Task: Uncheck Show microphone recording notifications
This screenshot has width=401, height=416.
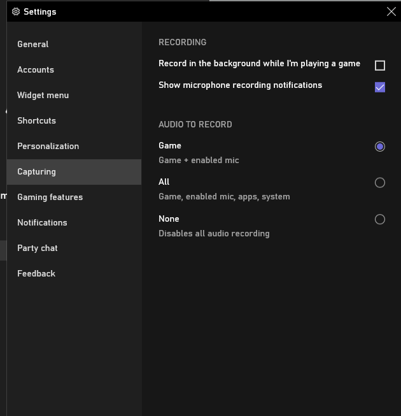Action: (380, 87)
